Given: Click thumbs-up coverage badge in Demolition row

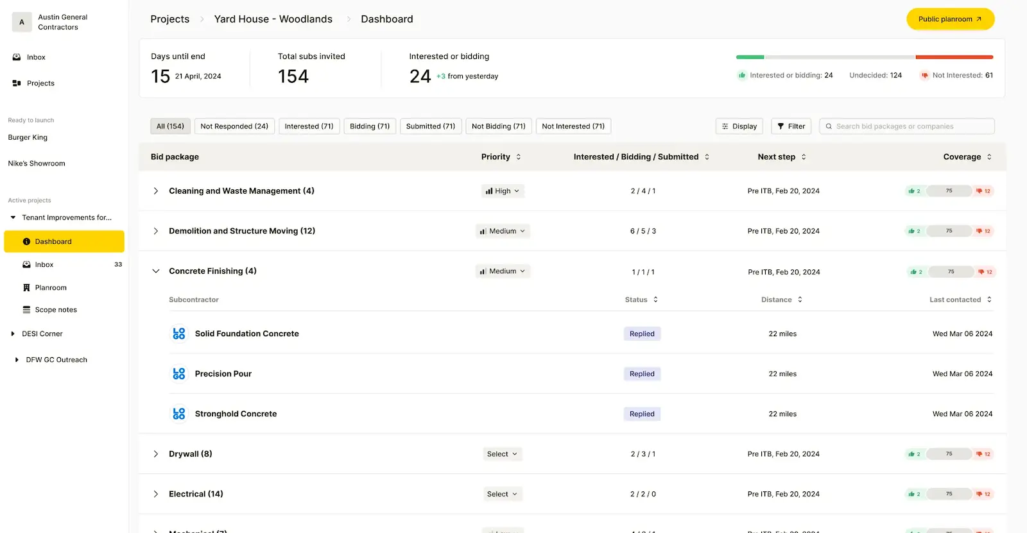Looking at the screenshot, I should (x=915, y=231).
